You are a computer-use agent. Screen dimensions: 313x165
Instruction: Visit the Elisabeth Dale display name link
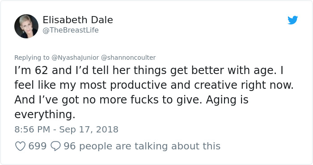[78, 20]
